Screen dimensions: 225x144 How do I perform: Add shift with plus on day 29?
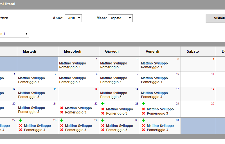tap(62, 120)
